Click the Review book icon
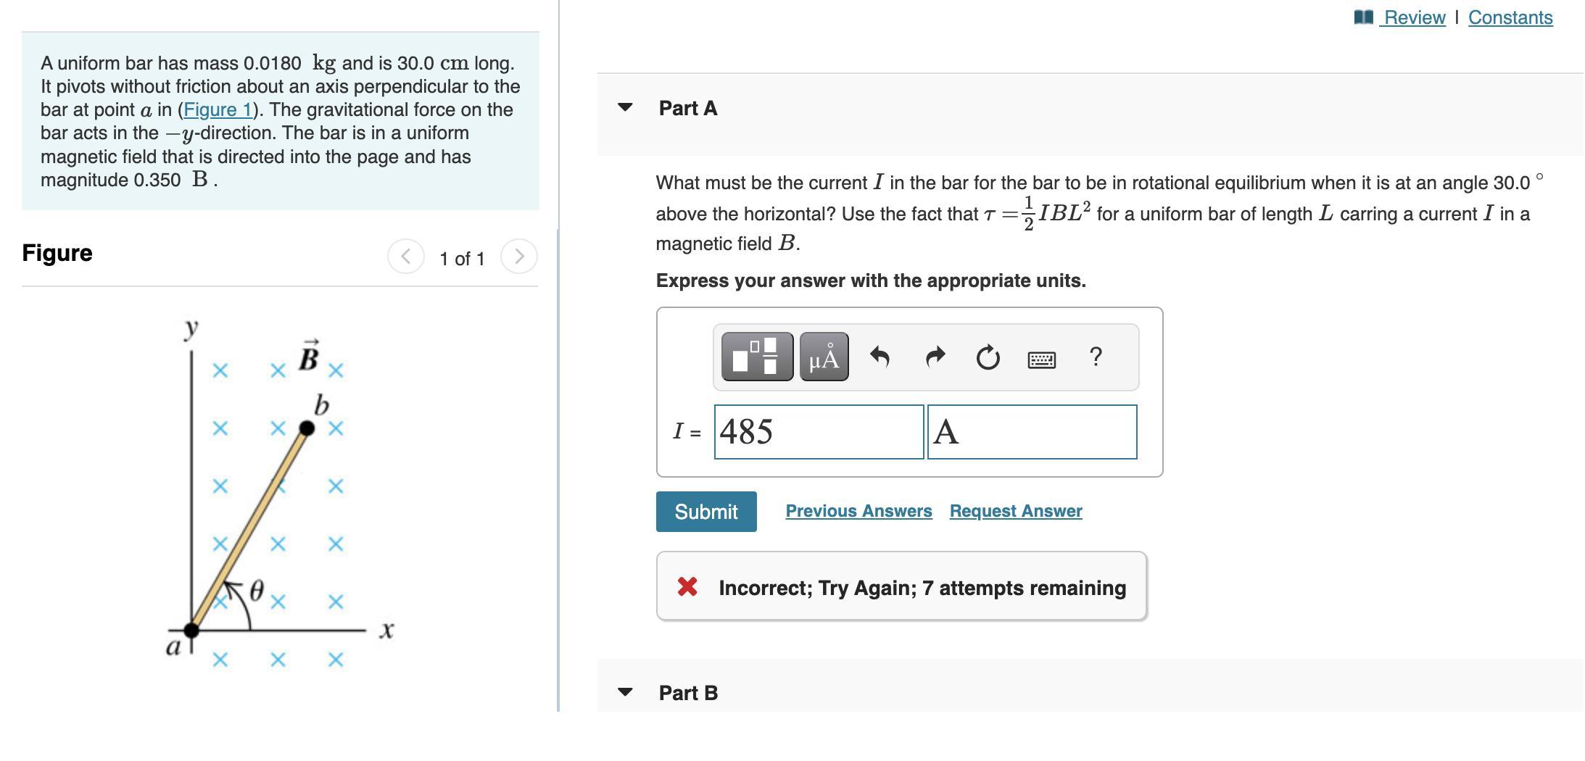This screenshot has width=1585, height=761. pyautogui.click(x=1363, y=17)
